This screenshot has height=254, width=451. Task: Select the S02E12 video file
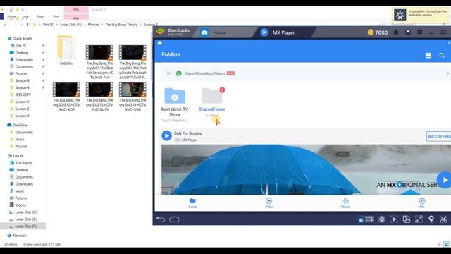pos(66,97)
